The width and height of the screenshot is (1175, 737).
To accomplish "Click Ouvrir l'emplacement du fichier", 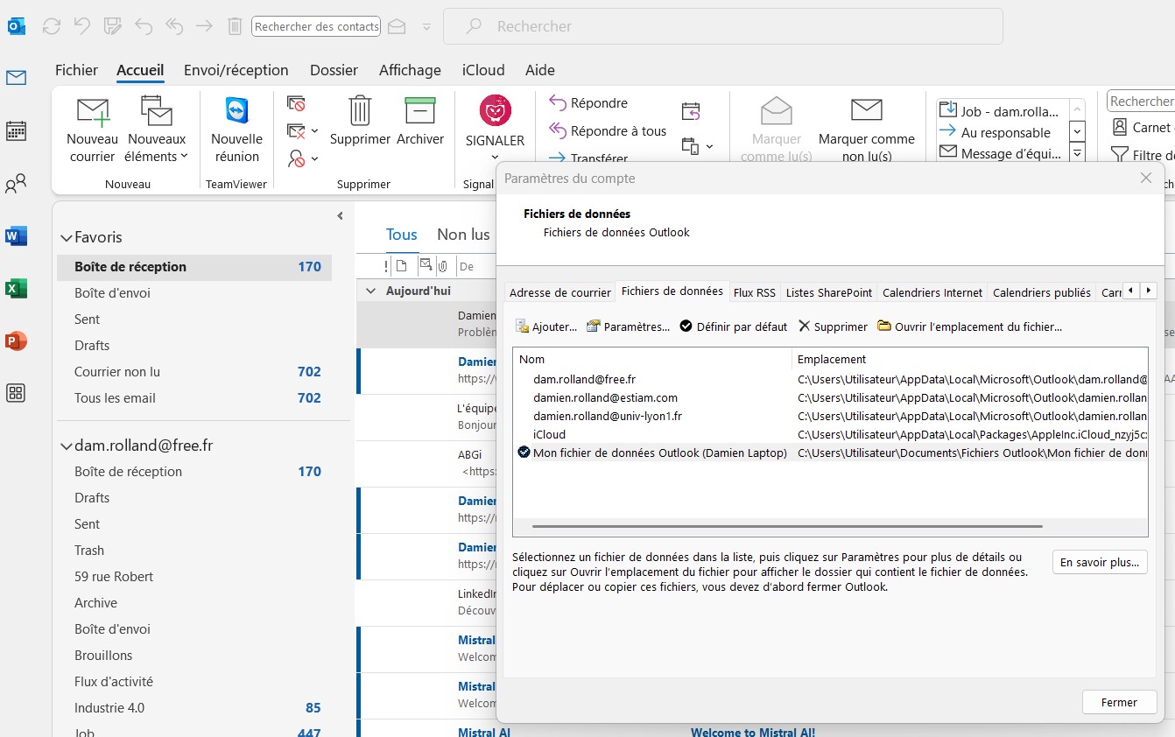I will (970, 326).
